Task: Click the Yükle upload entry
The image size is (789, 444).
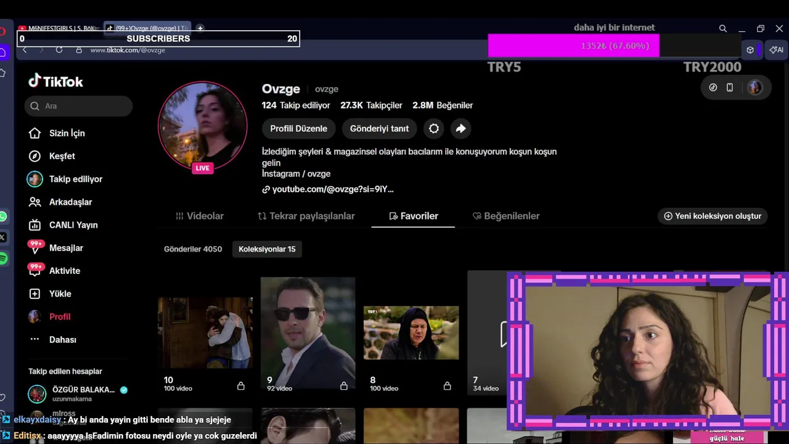Action: pos(60,294)
